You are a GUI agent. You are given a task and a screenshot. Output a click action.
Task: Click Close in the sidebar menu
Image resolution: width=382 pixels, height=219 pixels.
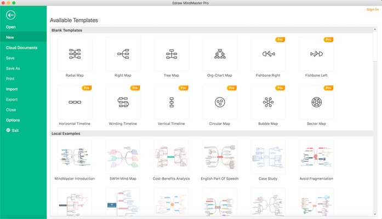coord(11,109)
